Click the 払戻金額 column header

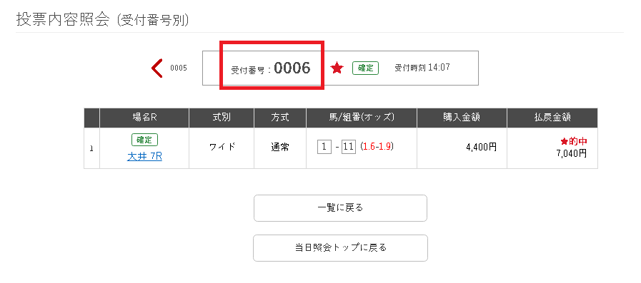click(x=552, y=118)
